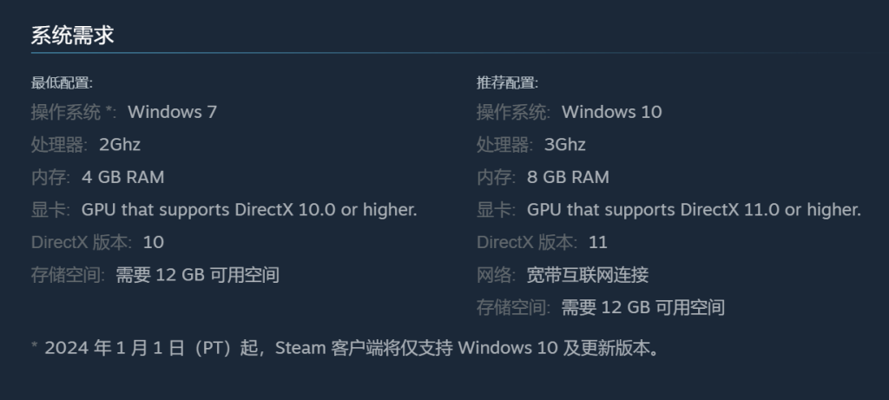Select the 推荐配置 column label
889x400 pixels.
pyautogui.click(x=507, y=82)
